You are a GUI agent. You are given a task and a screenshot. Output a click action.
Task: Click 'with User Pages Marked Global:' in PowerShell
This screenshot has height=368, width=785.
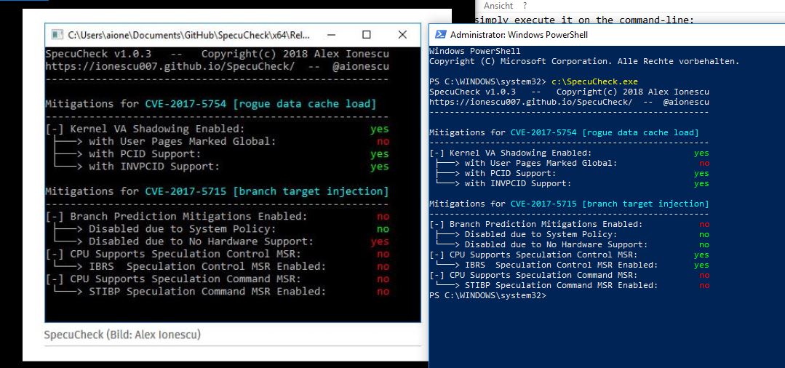(x=541, y=163)
